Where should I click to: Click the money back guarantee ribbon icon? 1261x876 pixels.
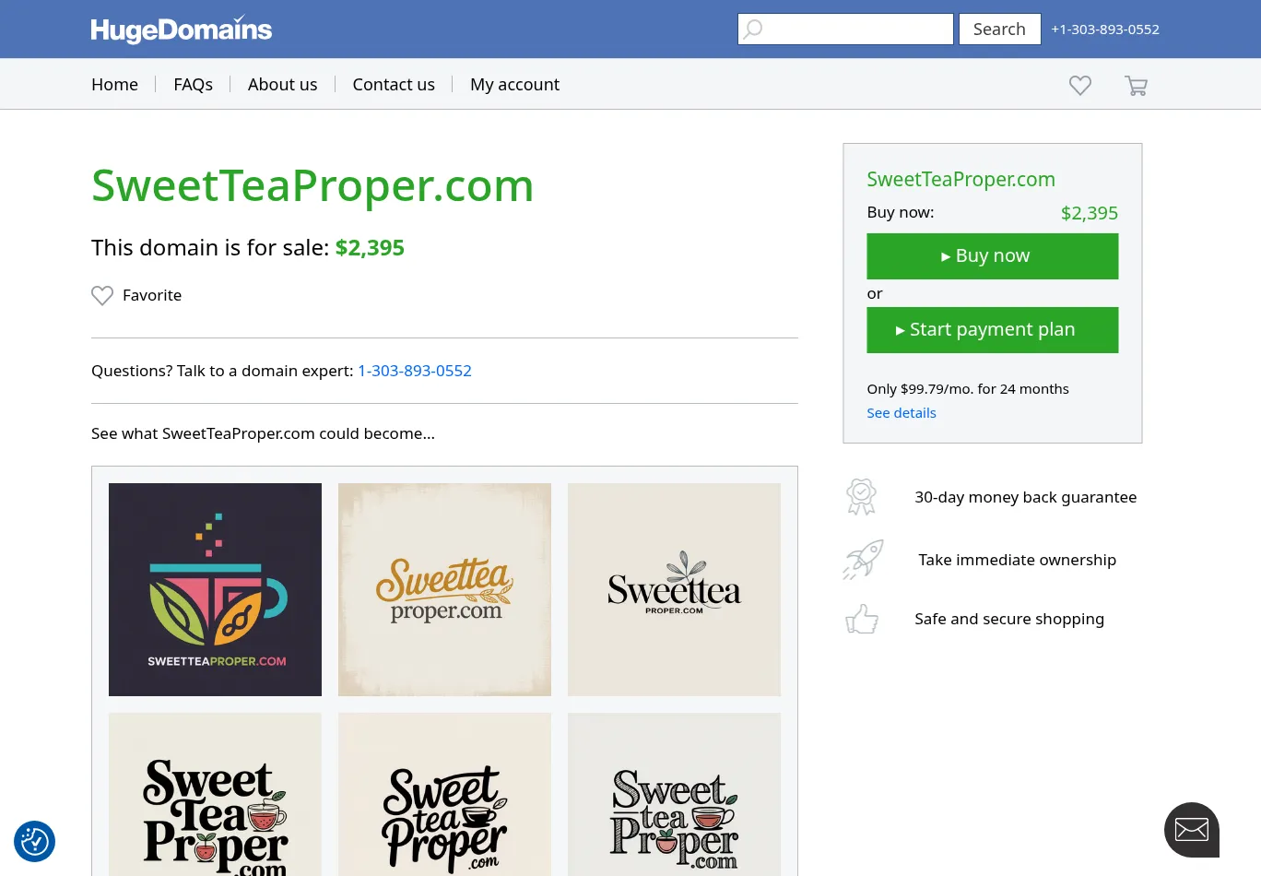pyautogui.click(x=861, y=497)
